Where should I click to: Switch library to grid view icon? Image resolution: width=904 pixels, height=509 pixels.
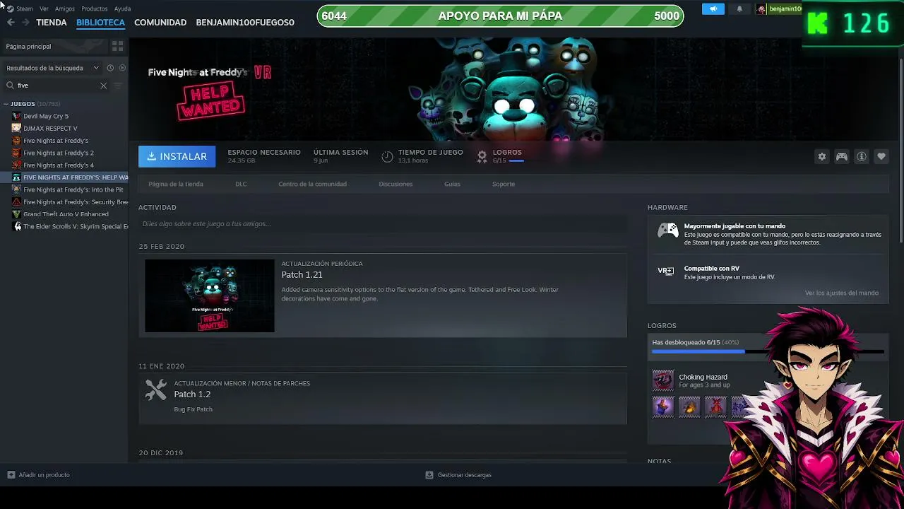pos(118,46)
